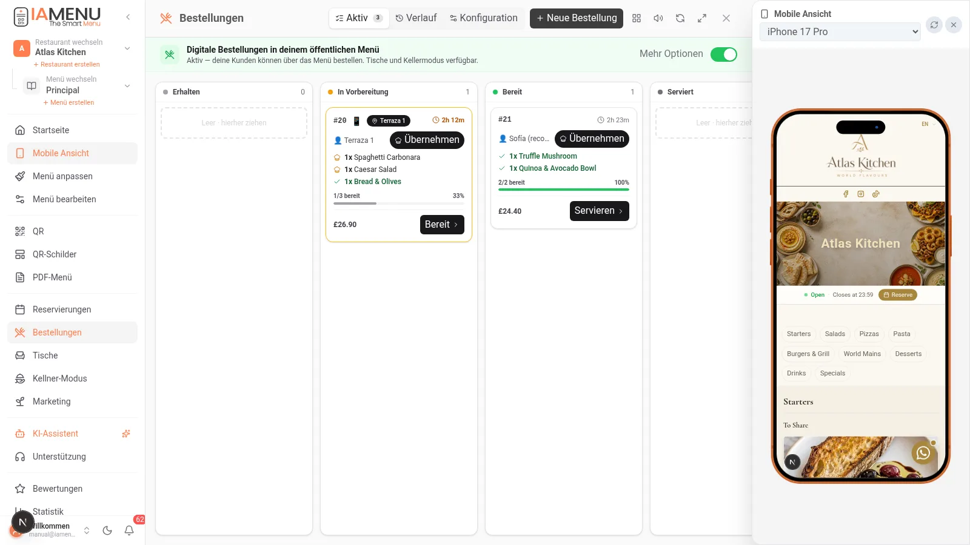The image size is (970, 545).
Task: Click Servieren on order #21
Action: (600, 211)
